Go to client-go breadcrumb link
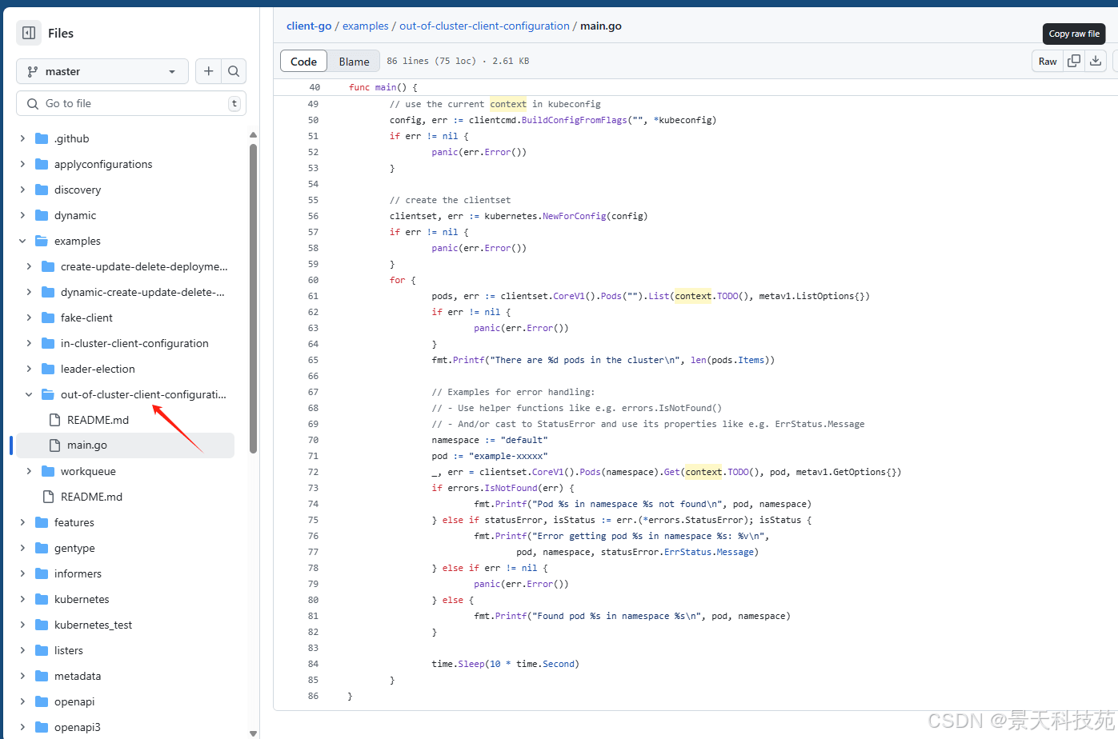The width and height of the screenshot is (1118, 739). [x=309, y=26]
